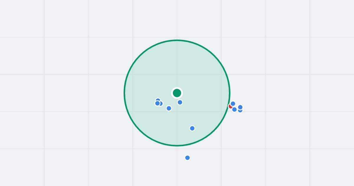Select the red marker at the circle's edge
The width and height of the screenshot is (354, 186).
pyautogui.click(x=231, y=106)
